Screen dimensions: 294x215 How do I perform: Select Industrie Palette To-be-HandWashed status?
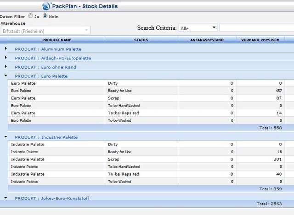141,167
